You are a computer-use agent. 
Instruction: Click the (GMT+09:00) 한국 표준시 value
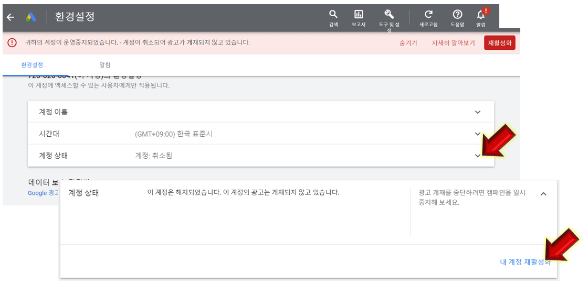tap(174, 134)
